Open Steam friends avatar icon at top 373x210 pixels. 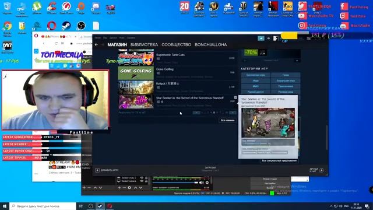tap(276, 38)
